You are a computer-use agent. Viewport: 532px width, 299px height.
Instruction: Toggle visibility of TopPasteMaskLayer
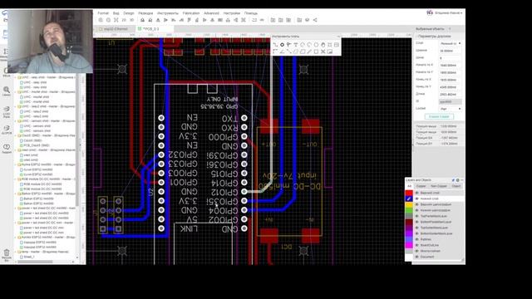point(417,216)
